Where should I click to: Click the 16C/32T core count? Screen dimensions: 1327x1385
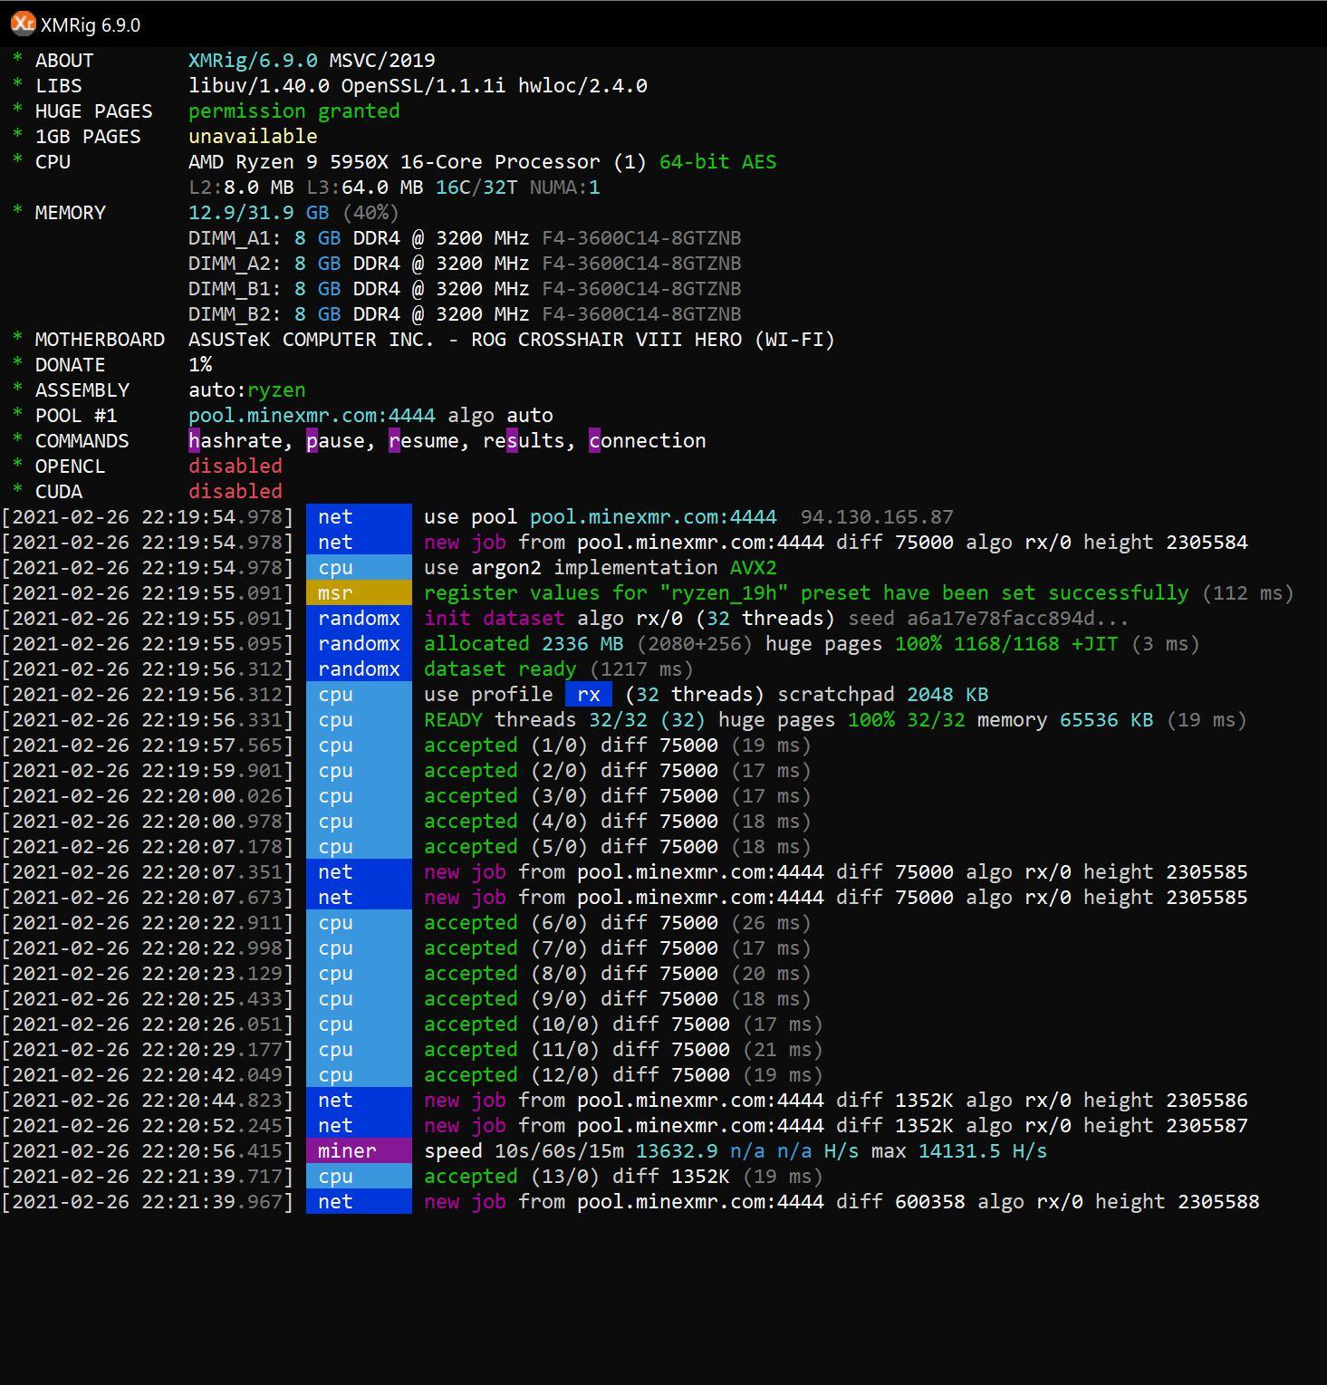[476, 187]
